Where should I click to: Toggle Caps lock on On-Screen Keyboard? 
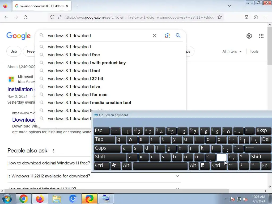[107, 148]
